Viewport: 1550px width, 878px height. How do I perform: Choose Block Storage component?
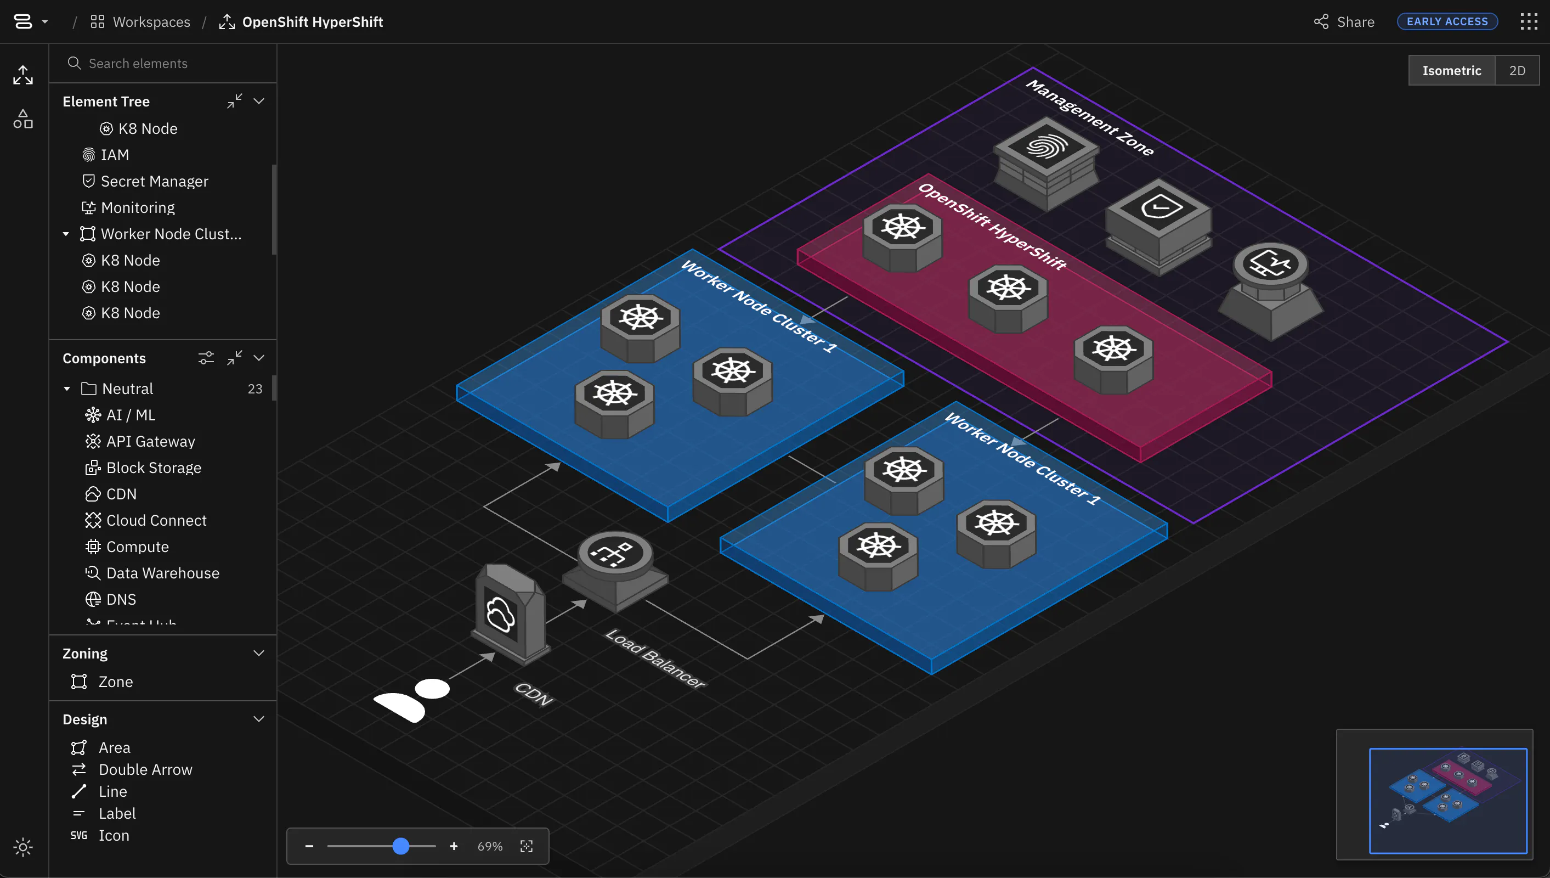pyautogui.click(x=144, y=468)
